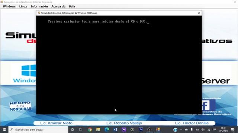This screenshot has height=133, width=238.
Task: Open Cortana circle icon on taskbar
Action: pos(73,130)
